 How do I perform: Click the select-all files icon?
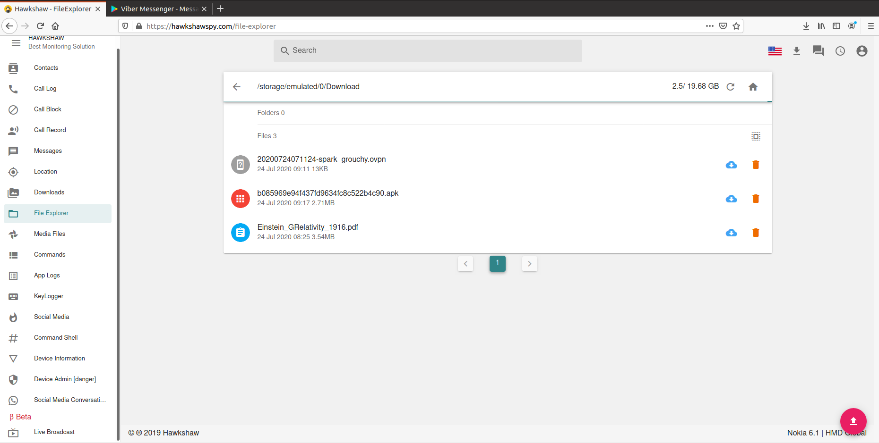(756, 136)
